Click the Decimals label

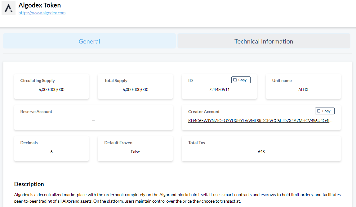(29, 143)
